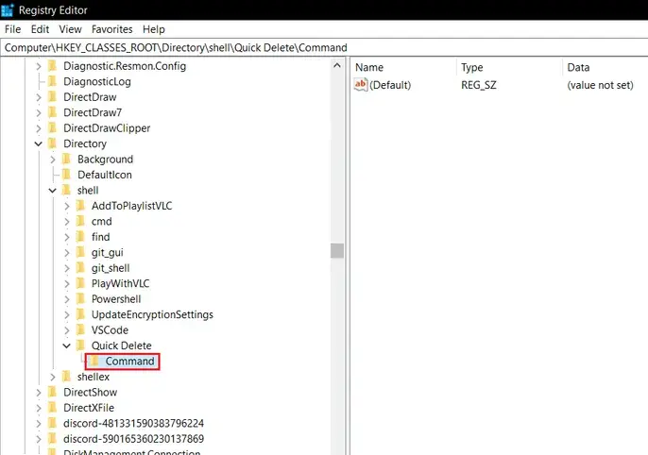Expand the DirectDraw7 key
The height and width of the screenshot is (455, 648).
click(x=39, y=112)
